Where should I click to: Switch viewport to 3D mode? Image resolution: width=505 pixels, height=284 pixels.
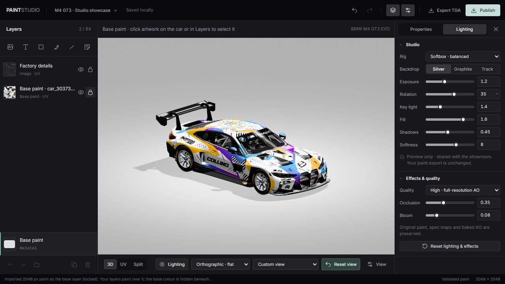coord(110,264)
